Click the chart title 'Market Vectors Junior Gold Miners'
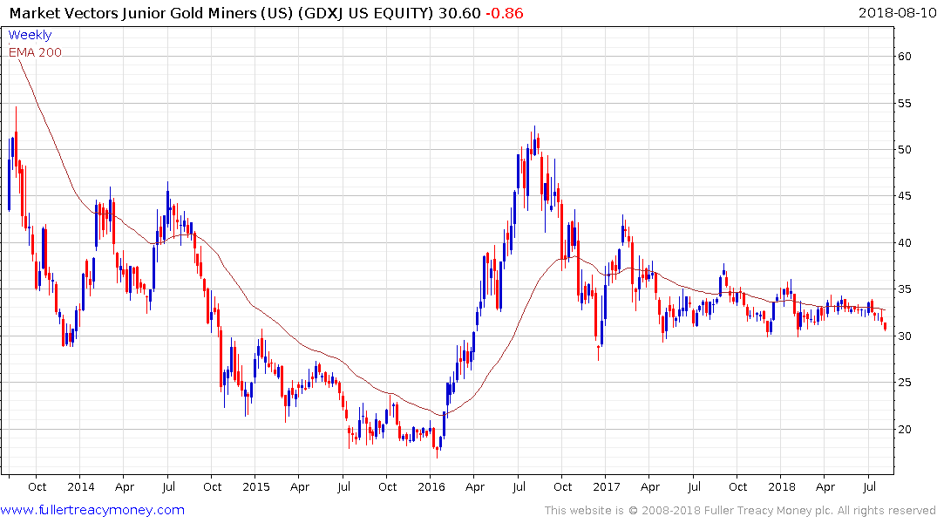Viewport: 937px width, 523px height. point(132,13)
